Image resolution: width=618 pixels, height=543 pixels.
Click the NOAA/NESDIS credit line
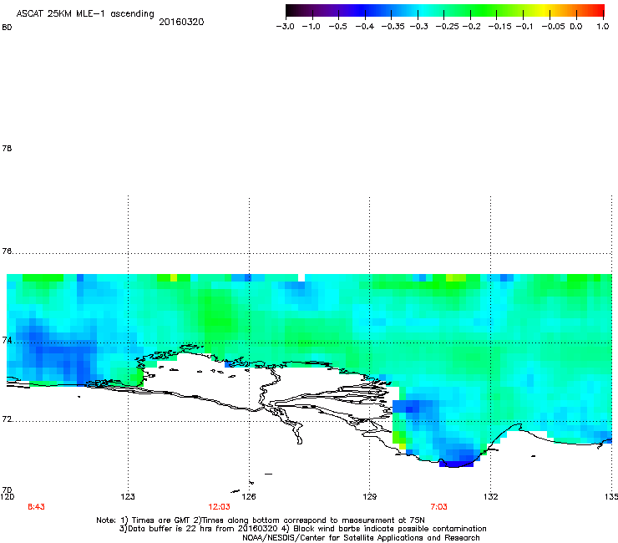361,538
